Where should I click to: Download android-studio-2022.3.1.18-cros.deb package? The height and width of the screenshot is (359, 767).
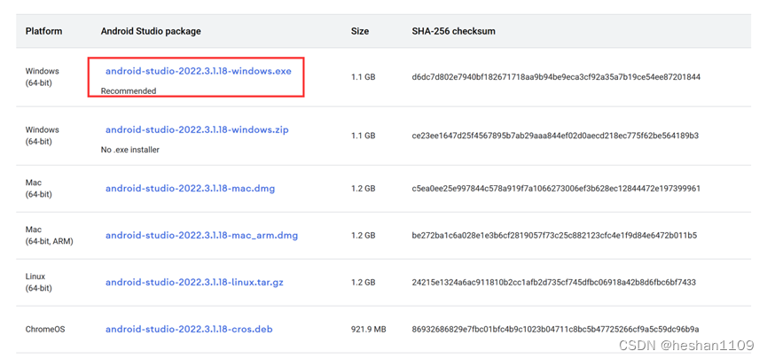pos(189,329)
